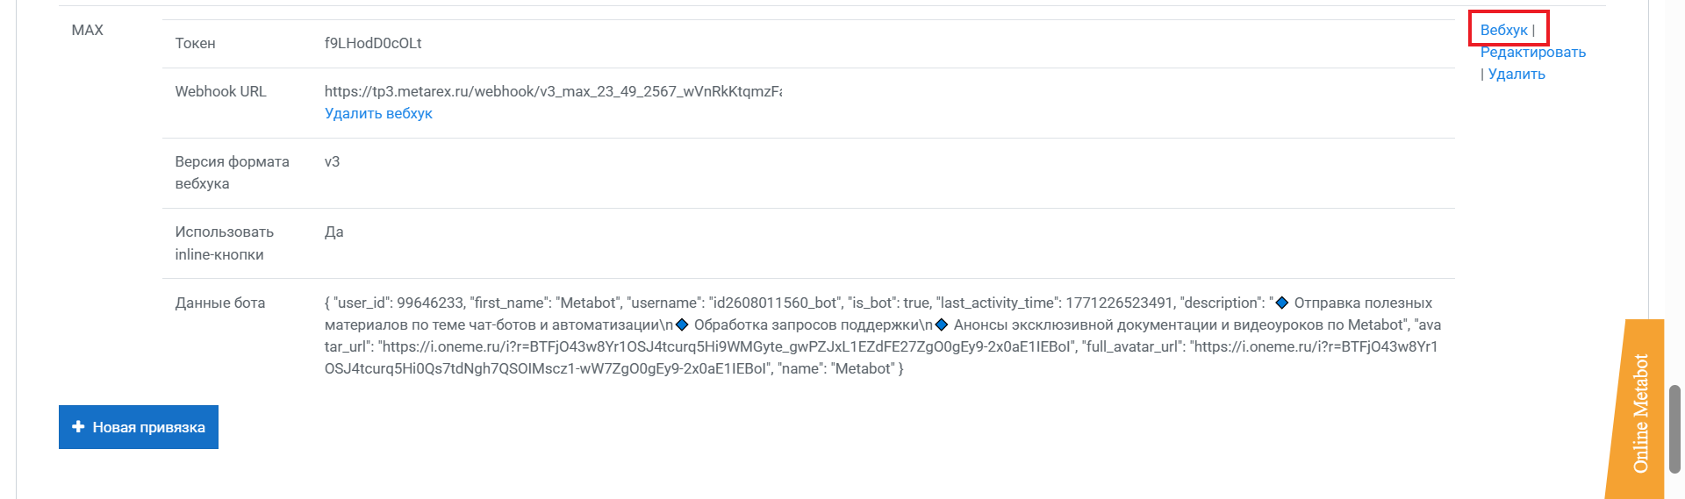Open the Online Metabot side widget
Screen dimensions: 1685x499
1638,412
